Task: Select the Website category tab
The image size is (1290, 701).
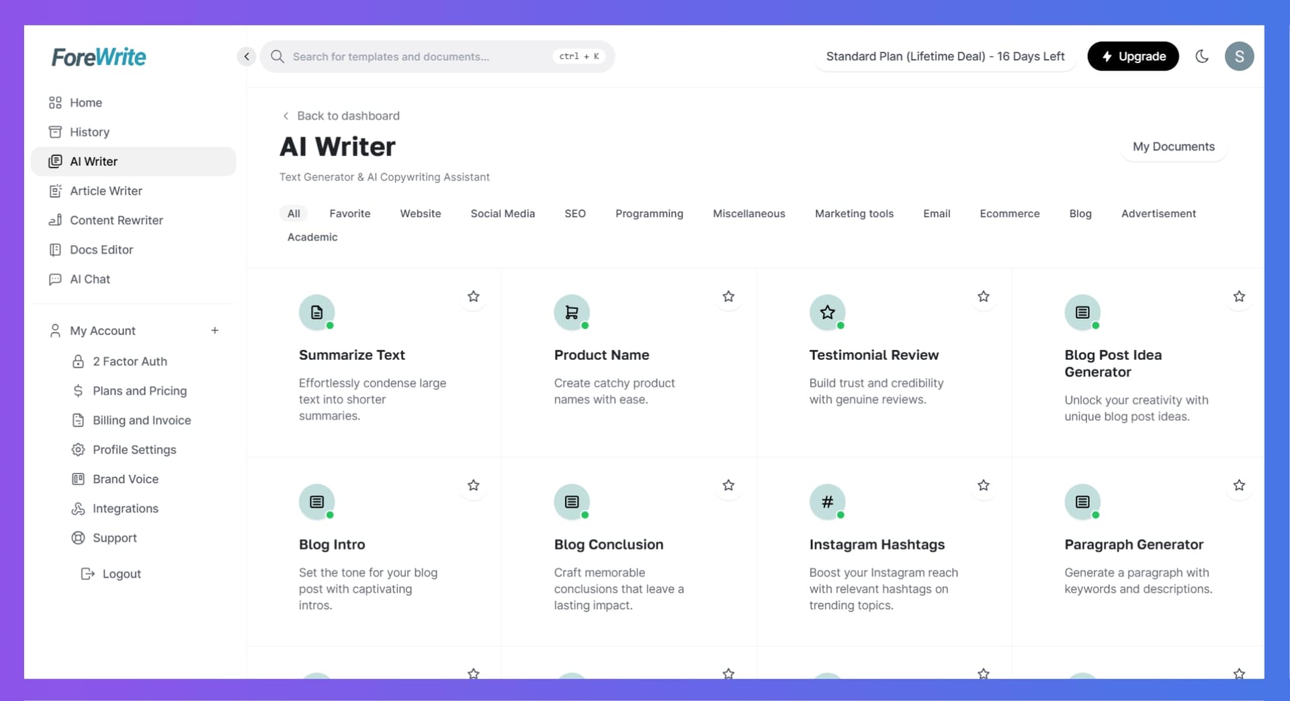Action: click(421, 214)
